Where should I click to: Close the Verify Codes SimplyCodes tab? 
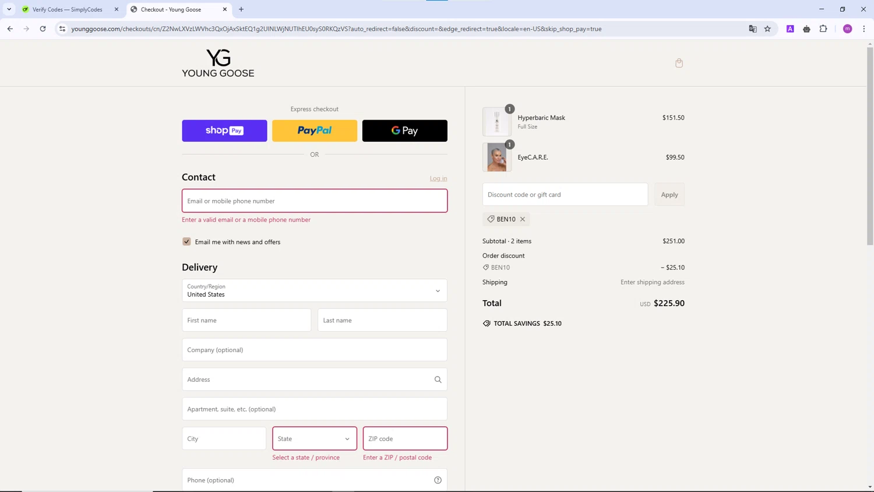click(x=117, y=9)
